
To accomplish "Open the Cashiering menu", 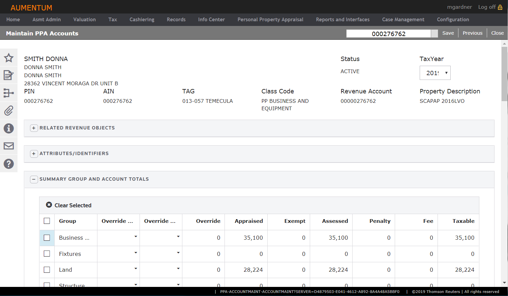I will [142, 20].
